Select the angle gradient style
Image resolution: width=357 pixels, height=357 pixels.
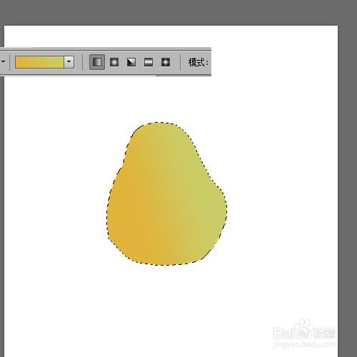click(131, 62)
